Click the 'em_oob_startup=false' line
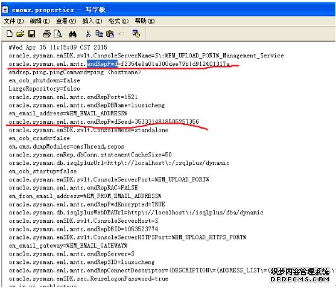The width and height of the screenshot is (336, 288). [42, 171]
